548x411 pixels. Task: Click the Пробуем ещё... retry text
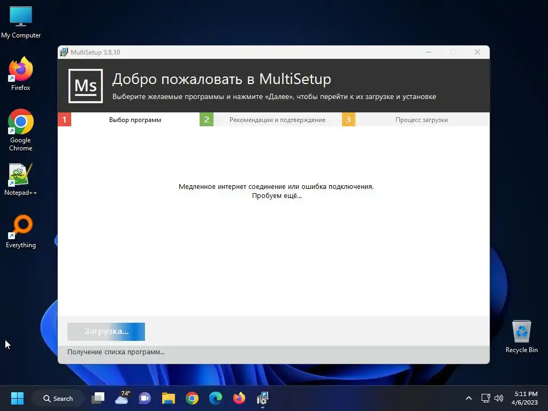click(x=277, y=196)
